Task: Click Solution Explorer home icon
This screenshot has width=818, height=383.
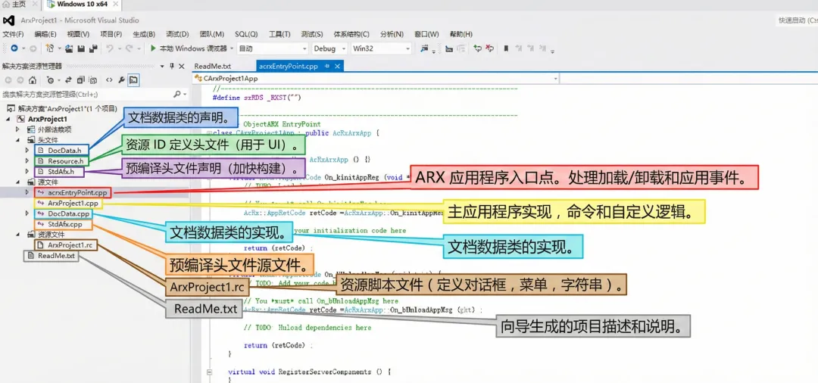Action: (33, 80)
